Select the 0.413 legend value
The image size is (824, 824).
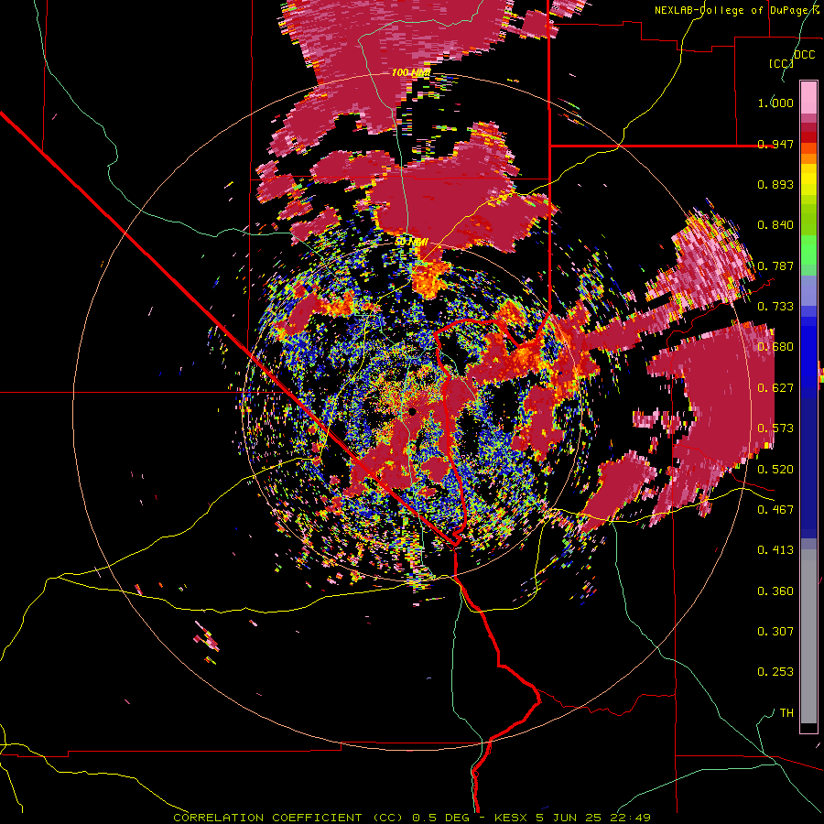pyautogui.click(x=775, y=550)
